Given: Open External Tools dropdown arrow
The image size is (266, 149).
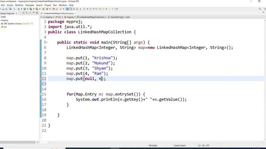Looking at the screenshot, I should (x=40, y=9).
